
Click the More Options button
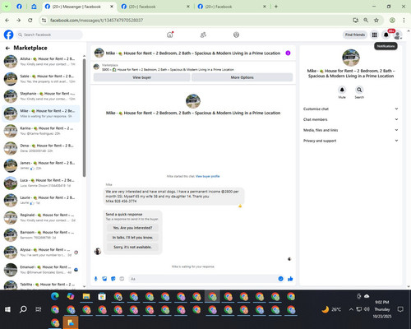point(242,77)
